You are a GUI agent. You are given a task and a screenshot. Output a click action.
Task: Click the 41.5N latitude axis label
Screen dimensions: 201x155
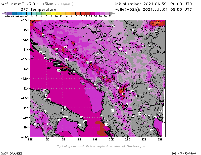tap(25, 98)
